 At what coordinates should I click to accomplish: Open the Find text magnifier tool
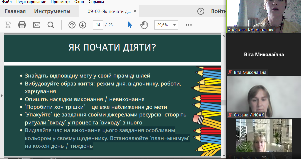click(x=51, y=25)
